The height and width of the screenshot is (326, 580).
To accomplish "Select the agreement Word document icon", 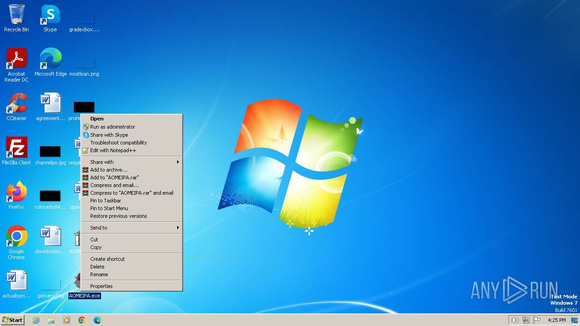I will (50, 106).
